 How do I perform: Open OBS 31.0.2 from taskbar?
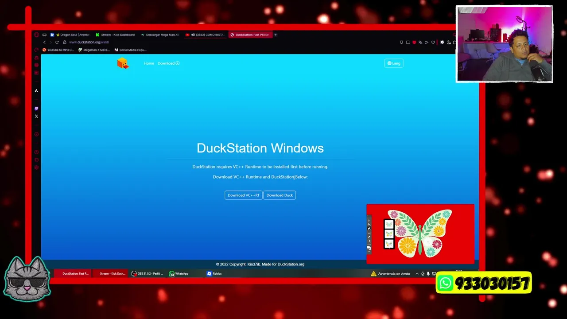click(148, 273)
